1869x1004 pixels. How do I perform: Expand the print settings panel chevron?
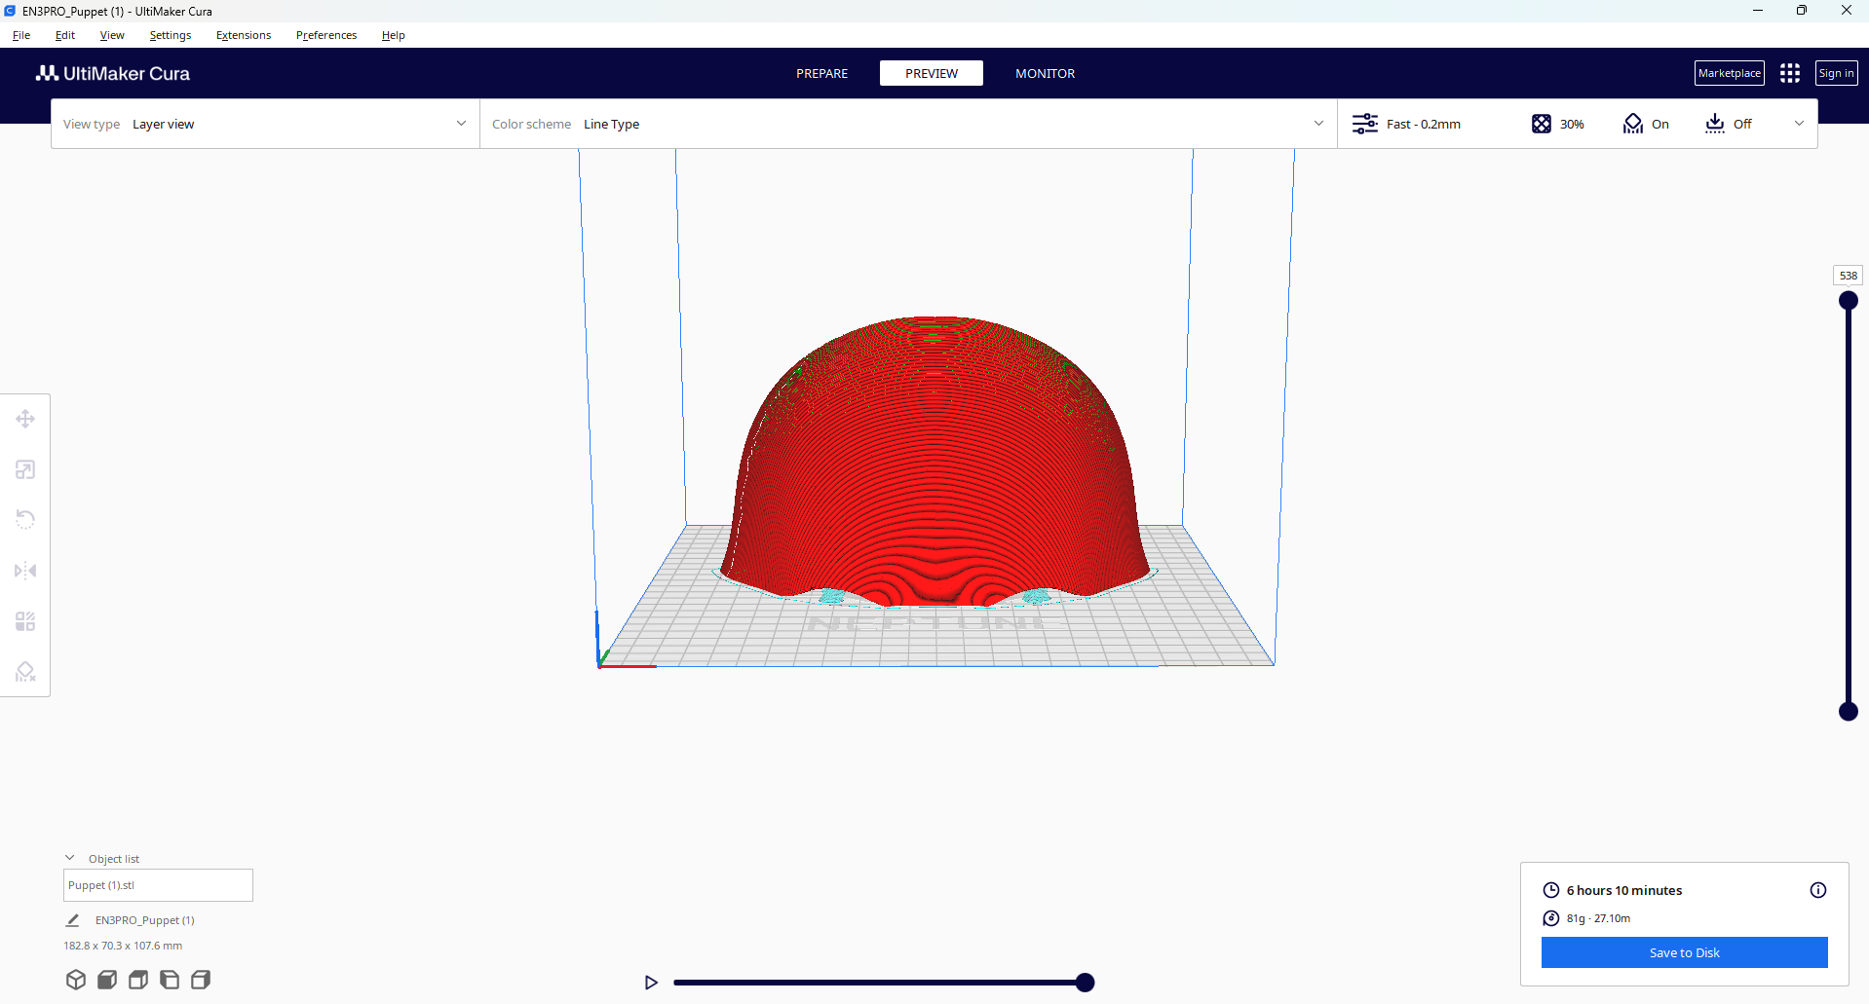pos(1799,124)
